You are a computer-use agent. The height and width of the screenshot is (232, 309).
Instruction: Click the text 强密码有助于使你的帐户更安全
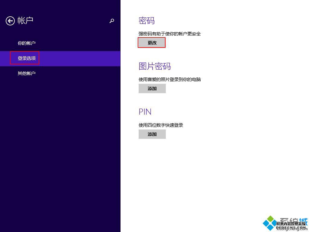170,34
